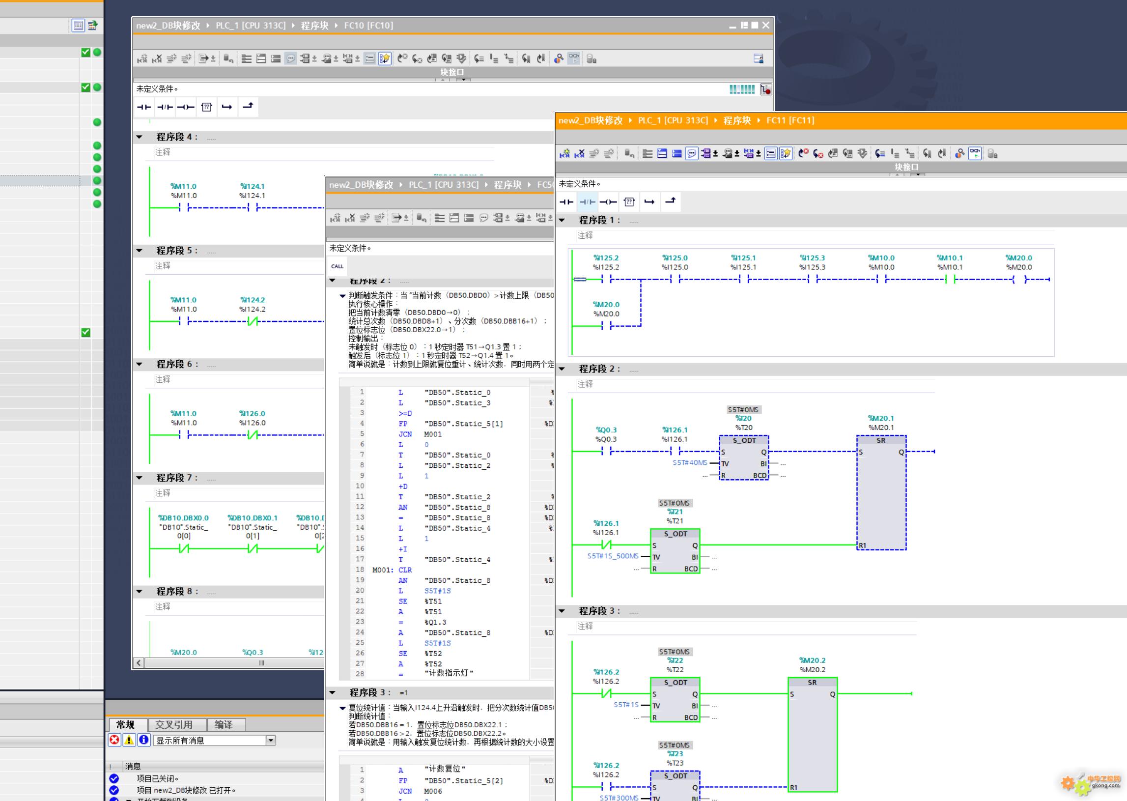The width and height of the screenshot is (1127, 801).
Task: Insert coil element in FC11 favorites bar
Action: (608, 202)
